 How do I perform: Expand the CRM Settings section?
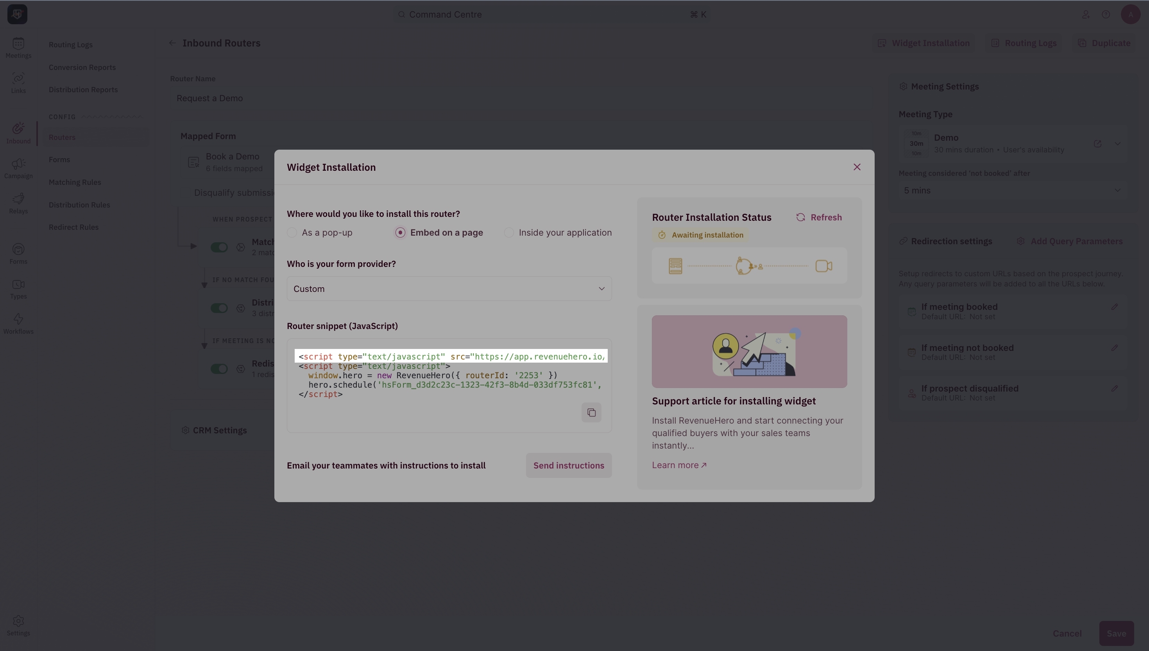[214, 430]
